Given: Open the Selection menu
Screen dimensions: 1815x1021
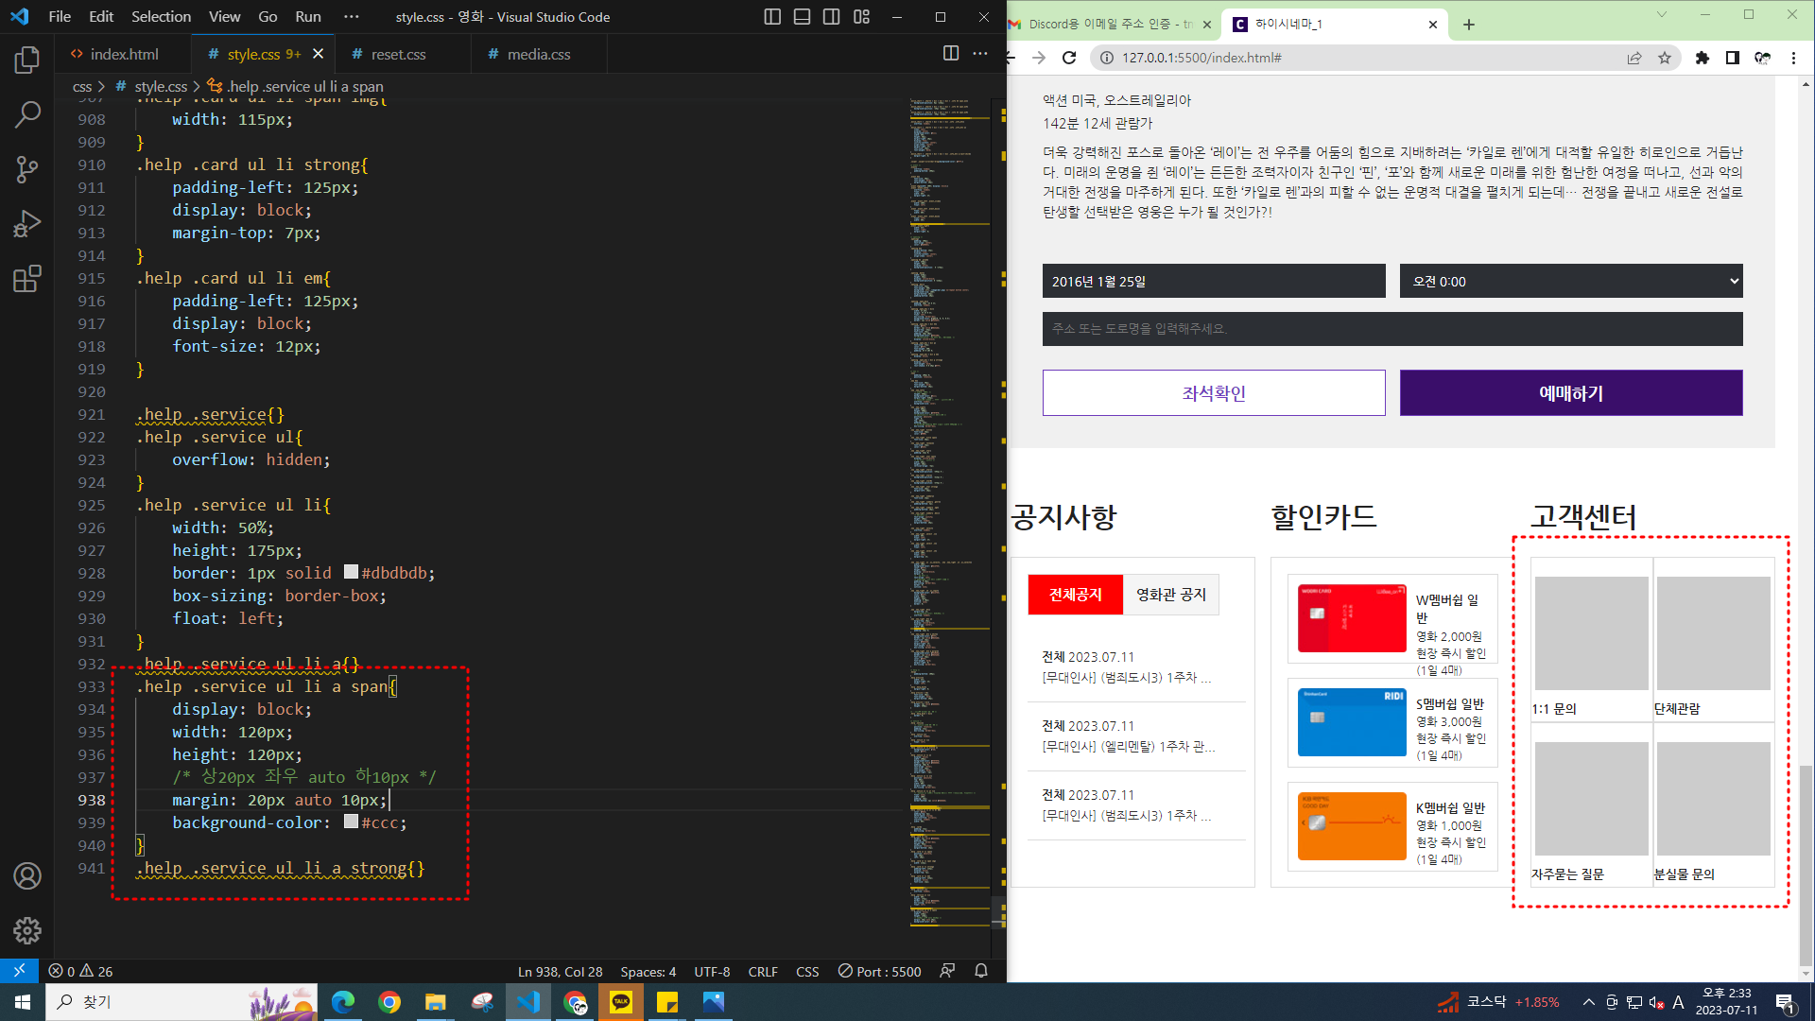Looking at the screenshot, I should (x=161, y=17).
